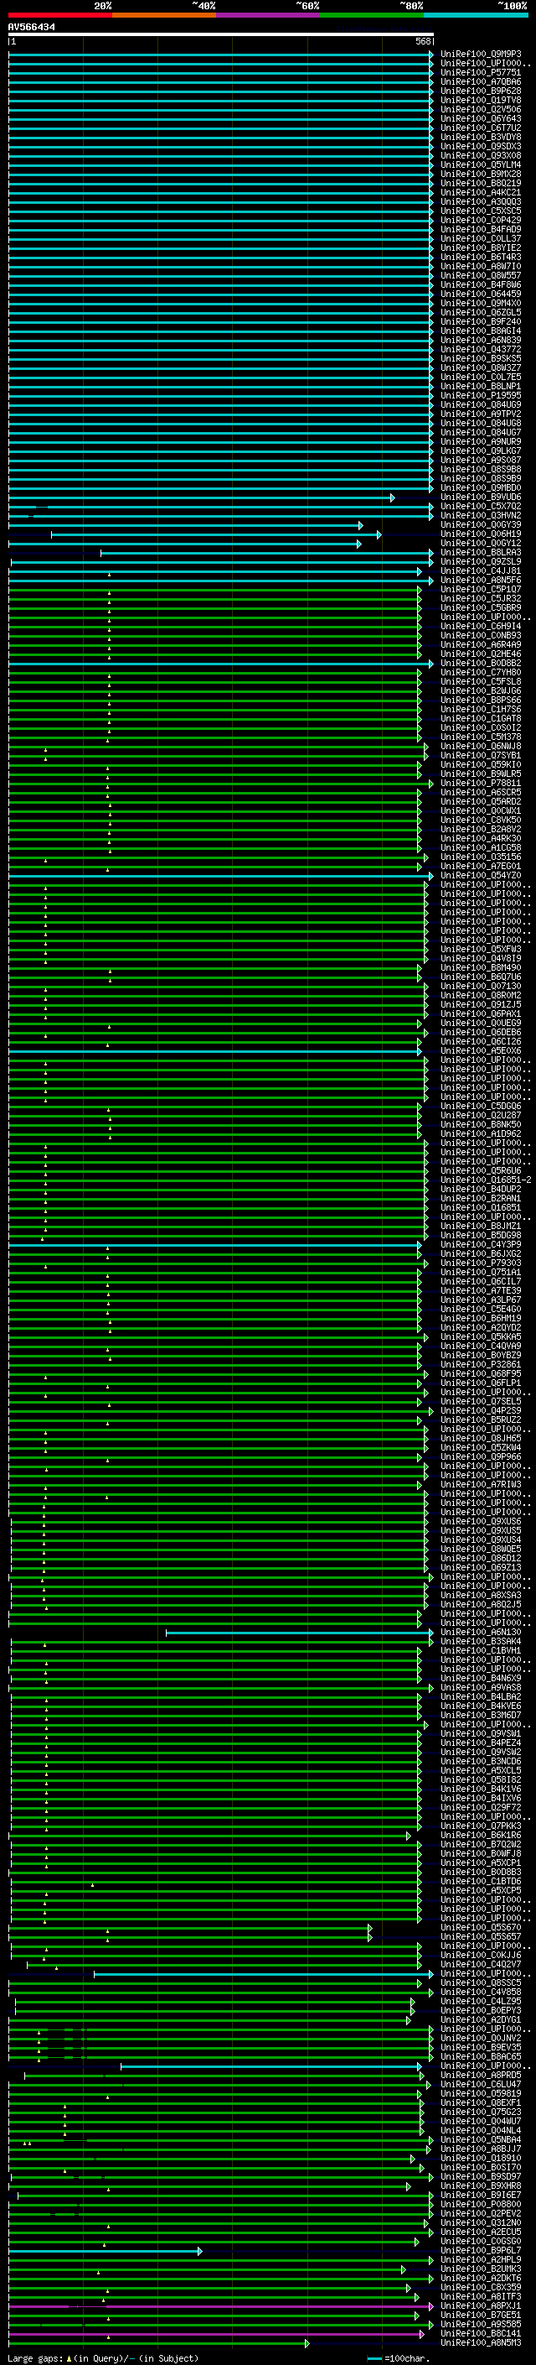Image resolution: width=536 pixels, height=2365 pixels.
Task: Click the UniRef100_P78811 alignment label
Action: pyautogui.click(x=481, y=783)
